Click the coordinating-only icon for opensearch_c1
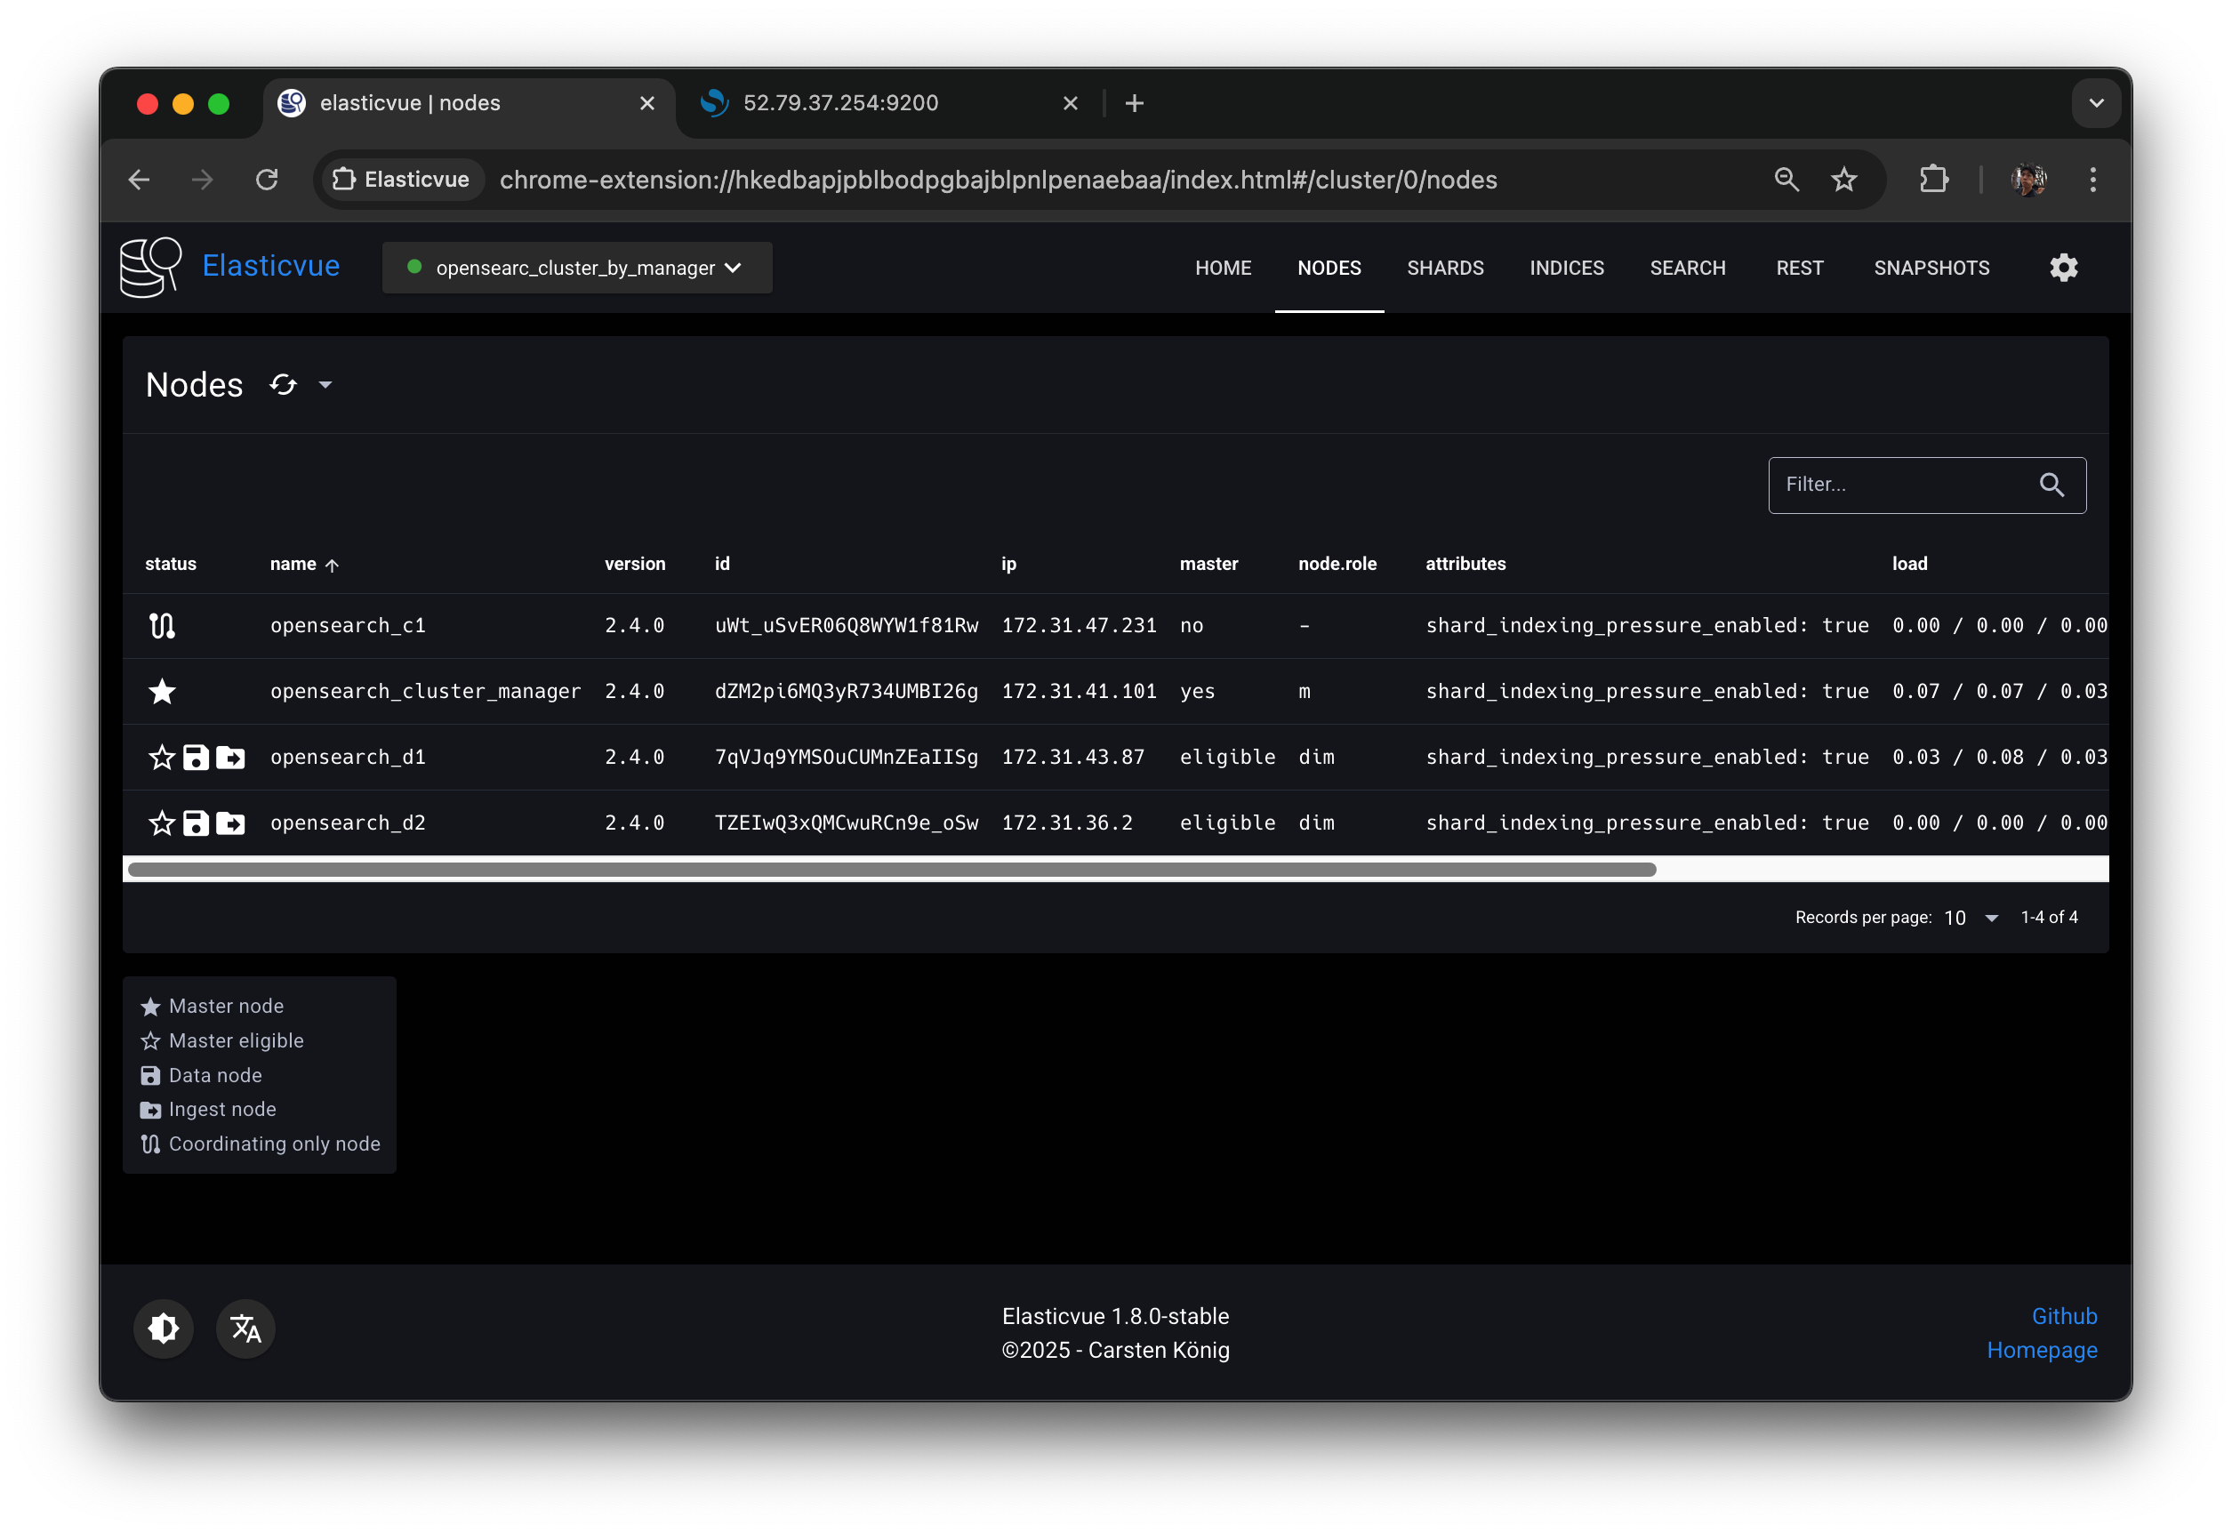The height and width of the screenshot is (1533, 2232). pyautogui.click(x=161, y=626)
